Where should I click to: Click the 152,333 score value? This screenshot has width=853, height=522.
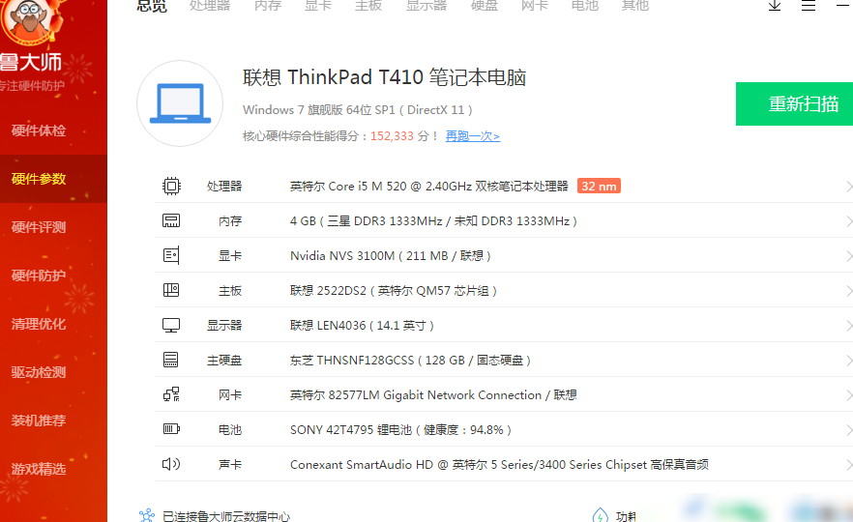[x=392, y=136]
